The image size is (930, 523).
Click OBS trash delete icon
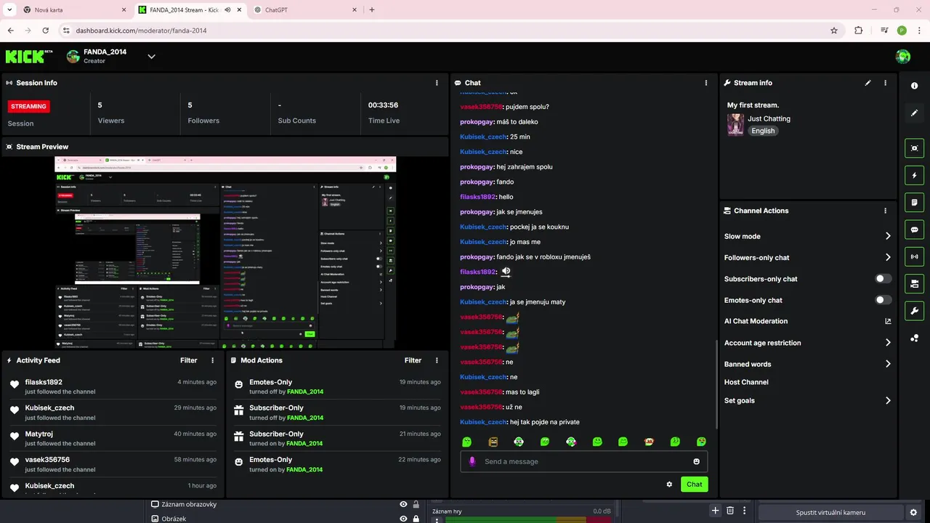[730, 511]
